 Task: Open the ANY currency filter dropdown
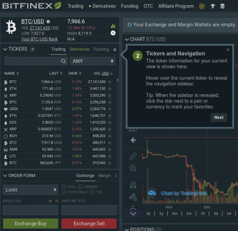[x=92, y=61]
